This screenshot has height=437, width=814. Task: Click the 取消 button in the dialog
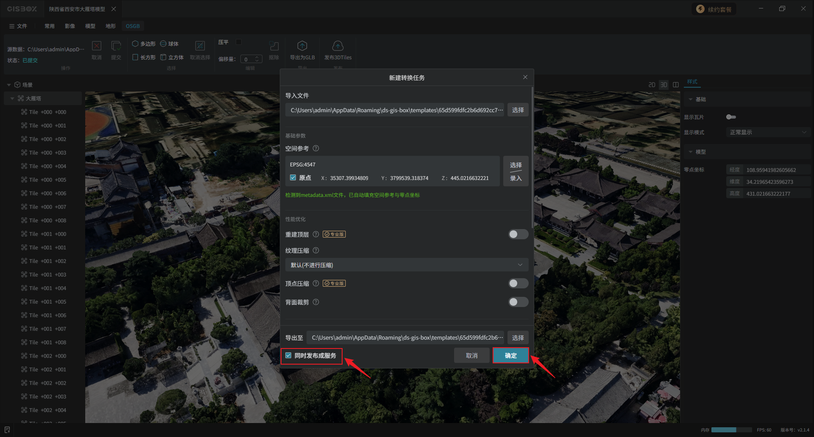point(471,356)
